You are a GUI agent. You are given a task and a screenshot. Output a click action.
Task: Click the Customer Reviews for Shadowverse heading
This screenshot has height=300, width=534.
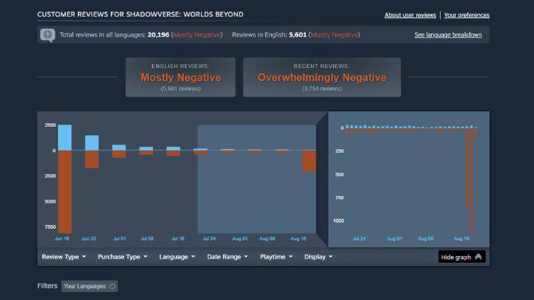140,15
